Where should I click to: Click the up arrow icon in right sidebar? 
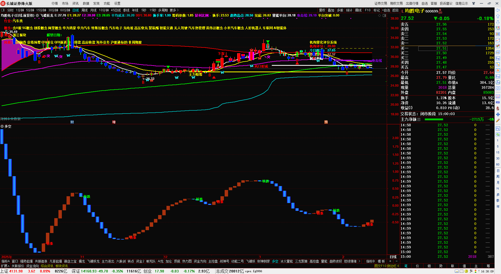[x=498, y=16]
